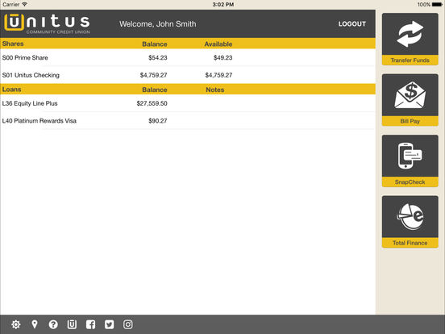The width and height of the screenshot is (445, 334).
Task: Open the Twitter icon
Action: [110, 324]
